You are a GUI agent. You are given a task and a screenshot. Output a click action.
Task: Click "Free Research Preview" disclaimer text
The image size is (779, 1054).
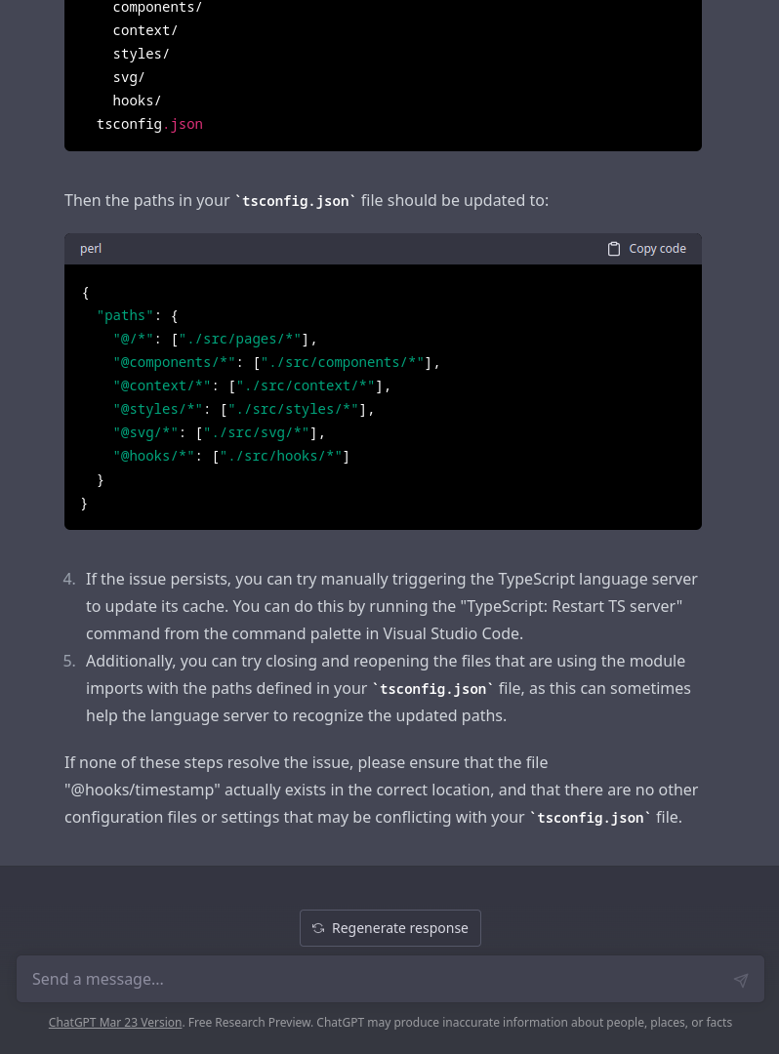pyautogui.click(x=250, y=1022)
